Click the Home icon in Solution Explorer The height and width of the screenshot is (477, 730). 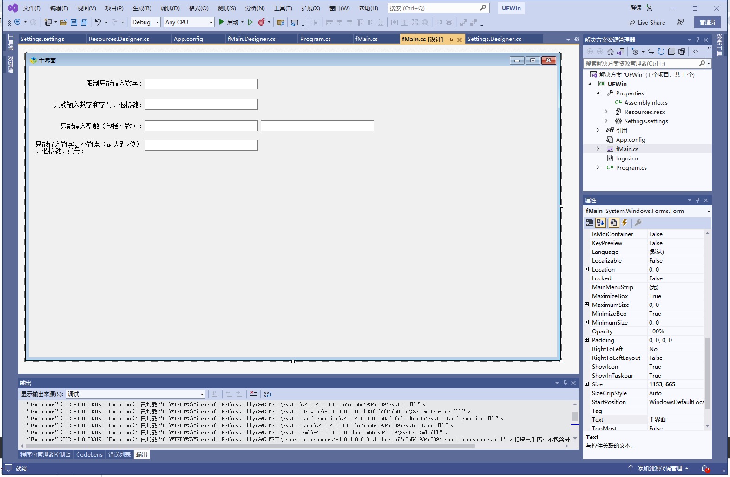point(611,52)
